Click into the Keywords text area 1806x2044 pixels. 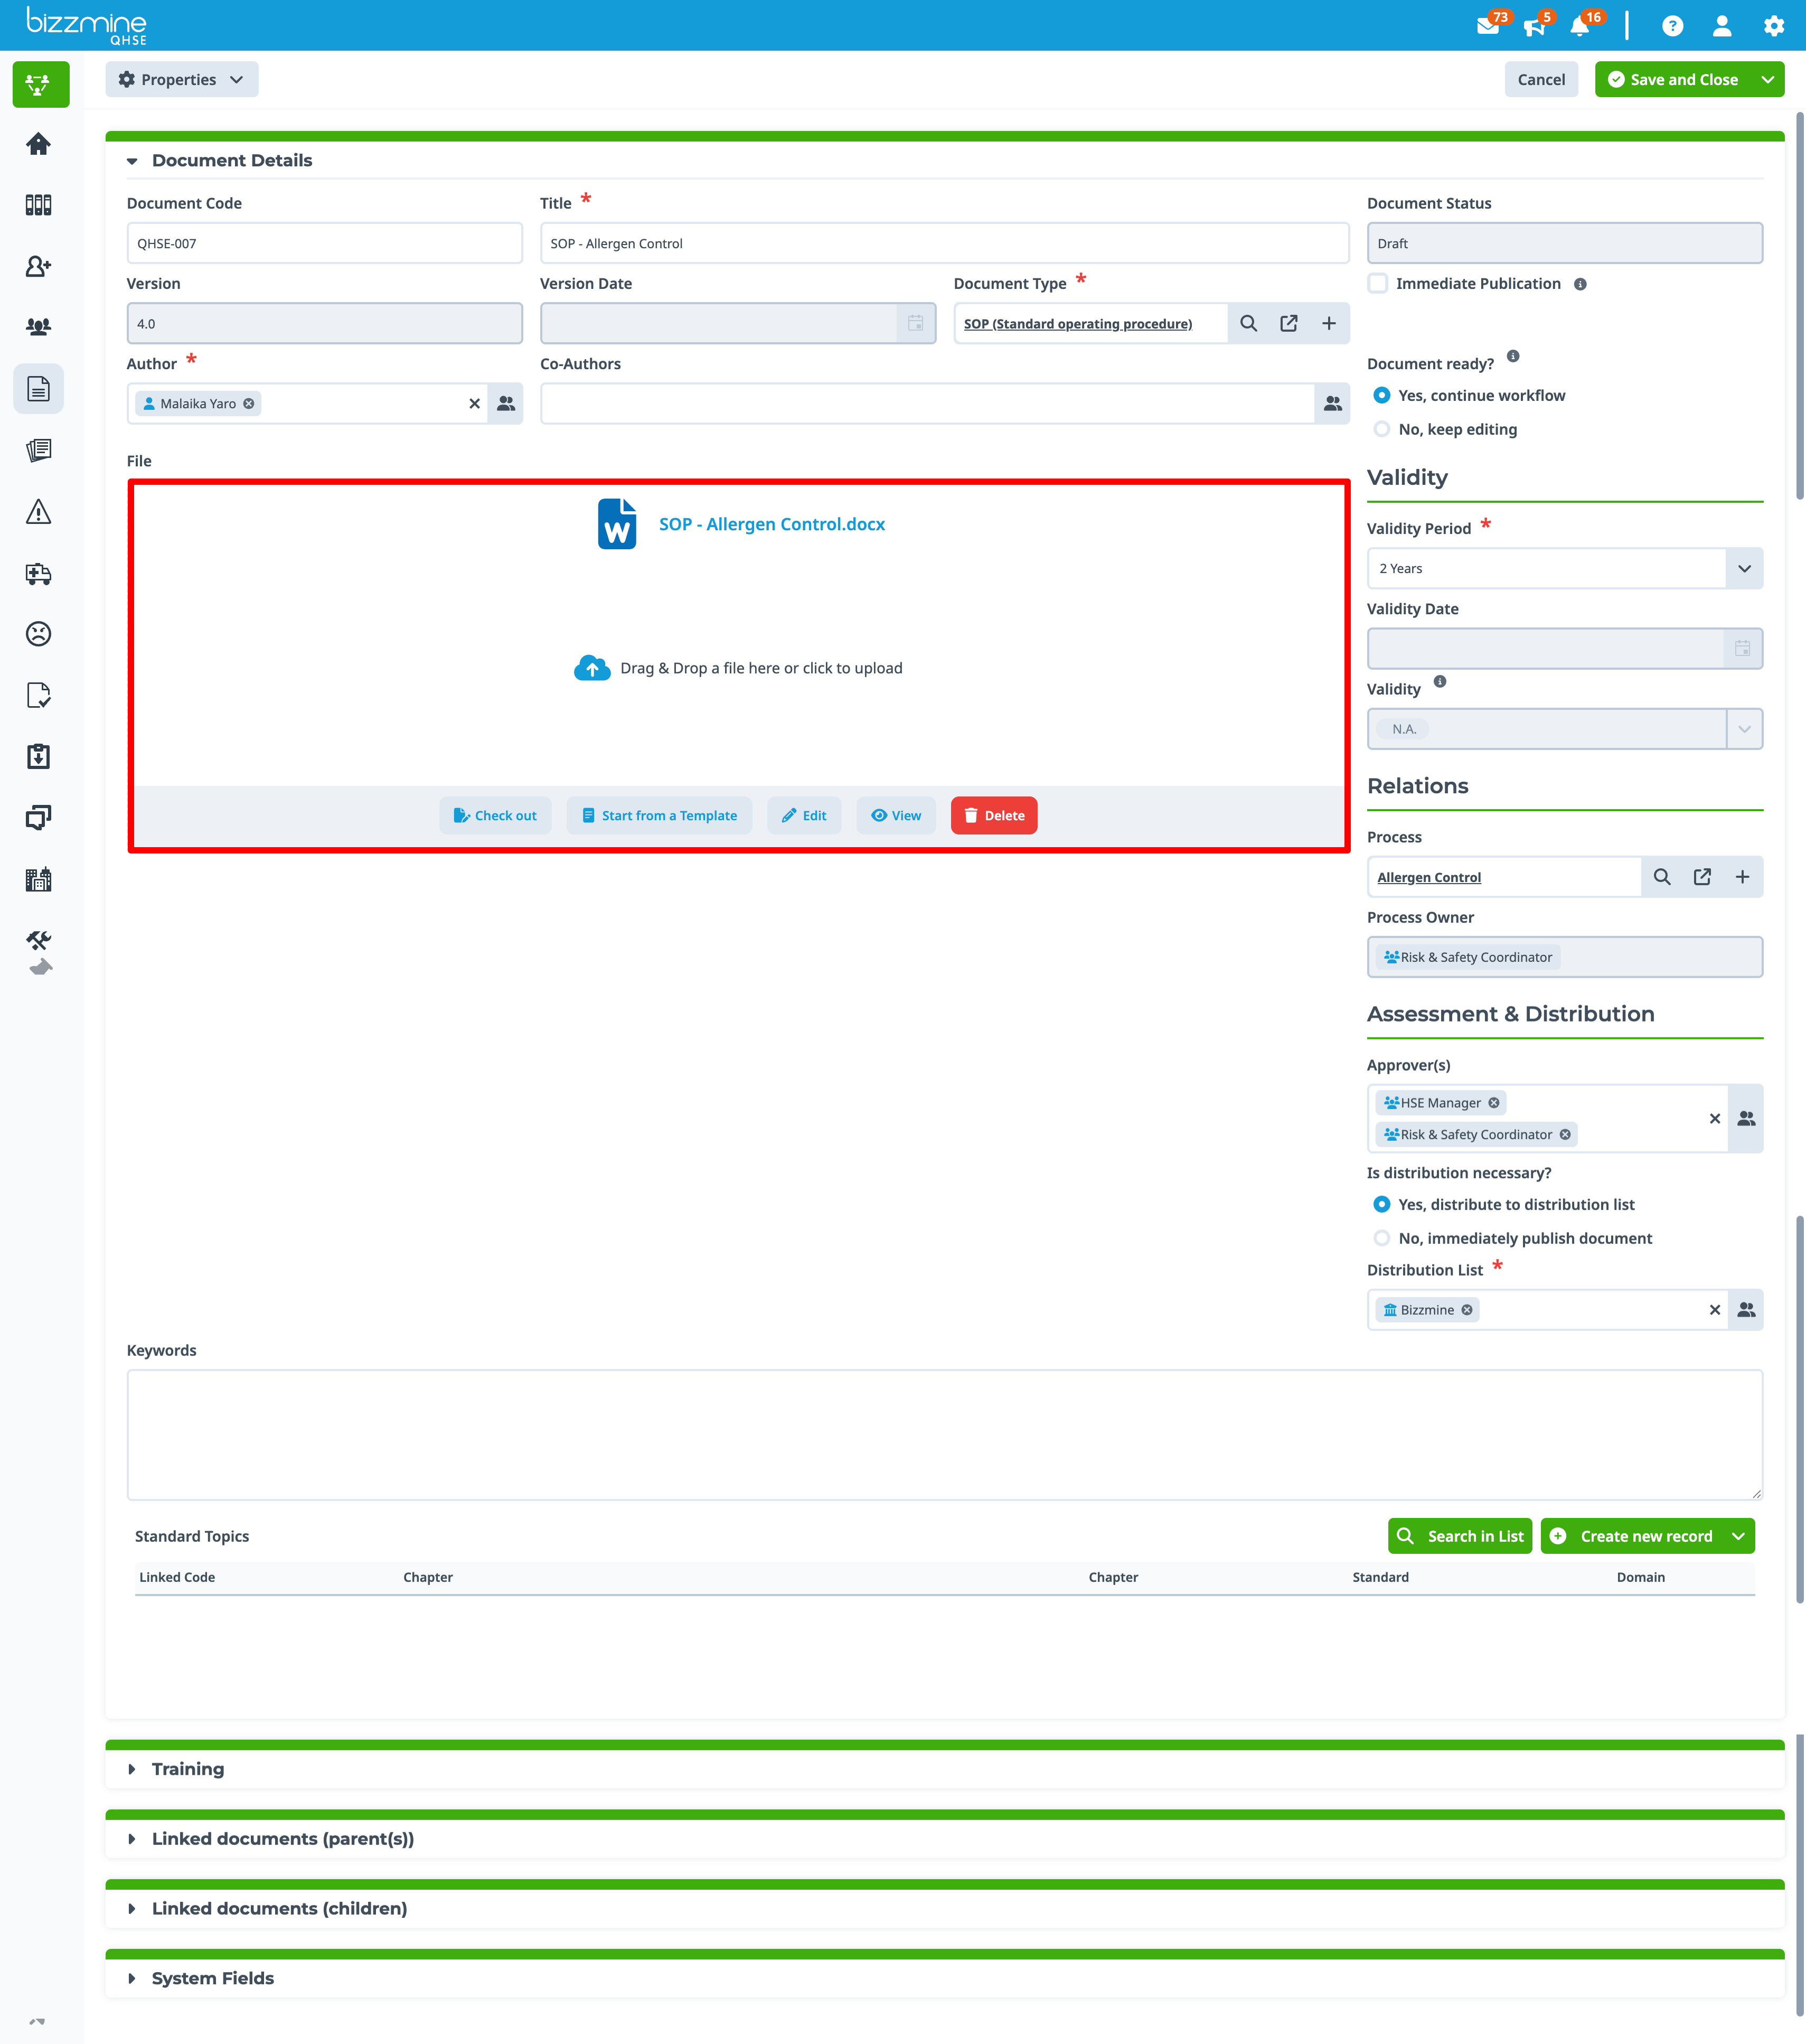943,1434
